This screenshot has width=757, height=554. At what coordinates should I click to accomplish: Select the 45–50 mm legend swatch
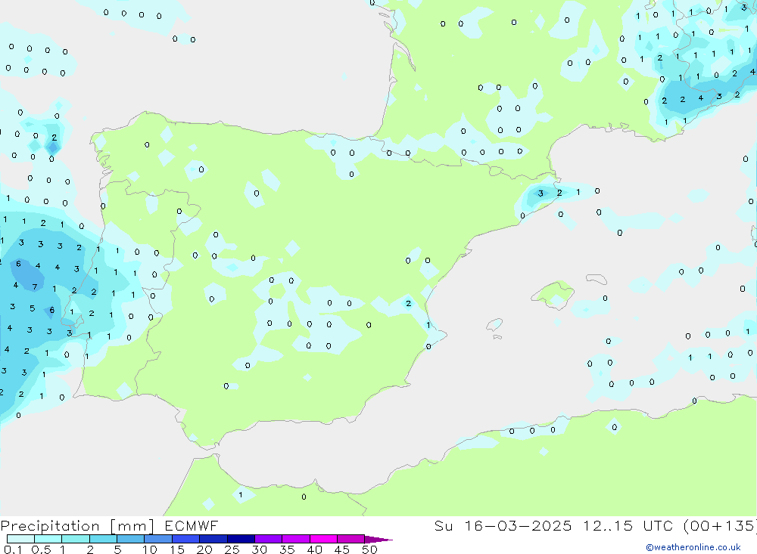(x=351, y=539)
